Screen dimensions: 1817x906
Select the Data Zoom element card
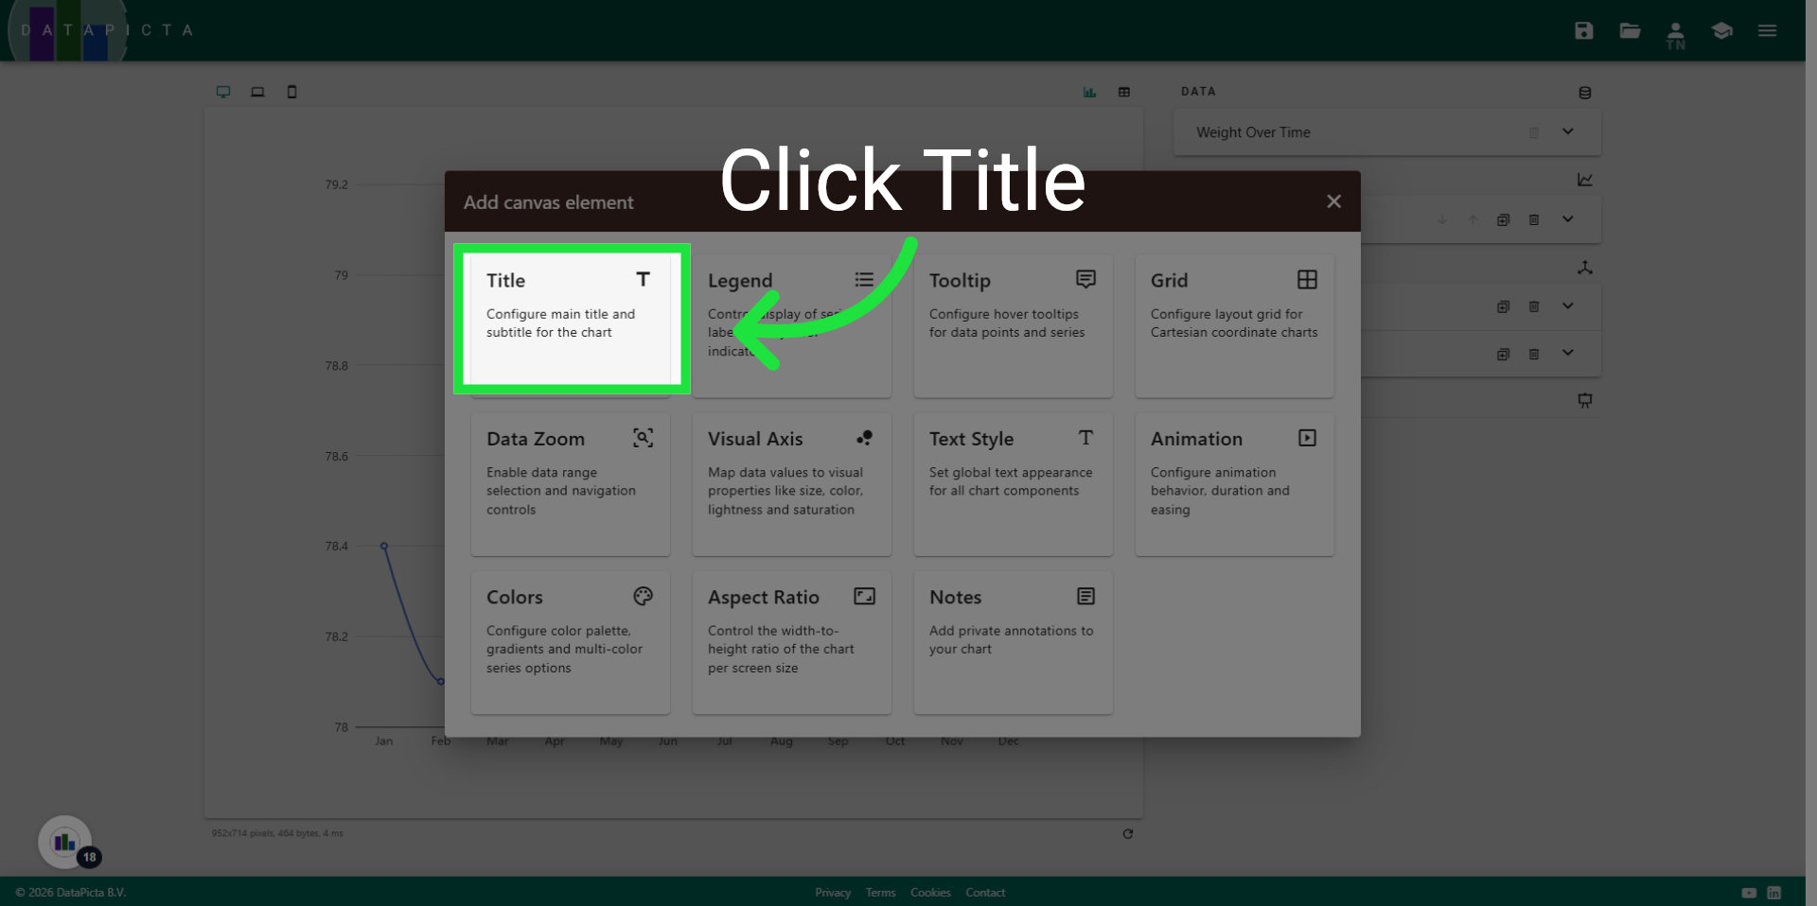[571, 484]
